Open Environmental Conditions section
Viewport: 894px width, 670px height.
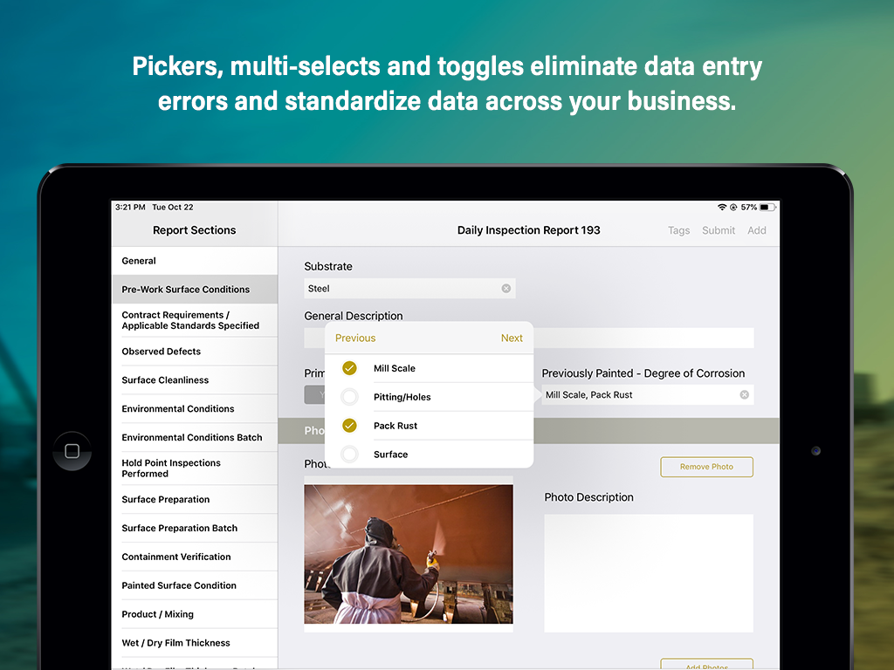pos(195,408)
